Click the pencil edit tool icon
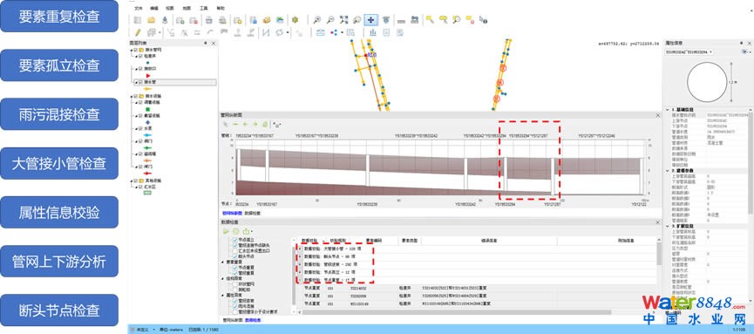The width and height of the screenshot is (754, 334). (x=138, y=32)
